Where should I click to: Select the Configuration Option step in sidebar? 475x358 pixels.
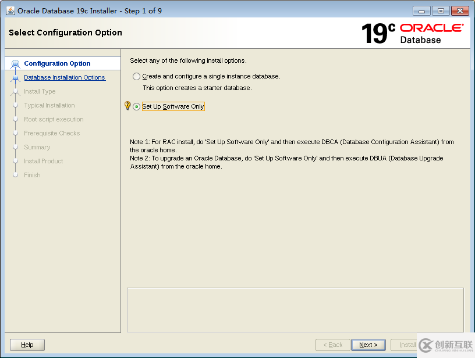57,63
